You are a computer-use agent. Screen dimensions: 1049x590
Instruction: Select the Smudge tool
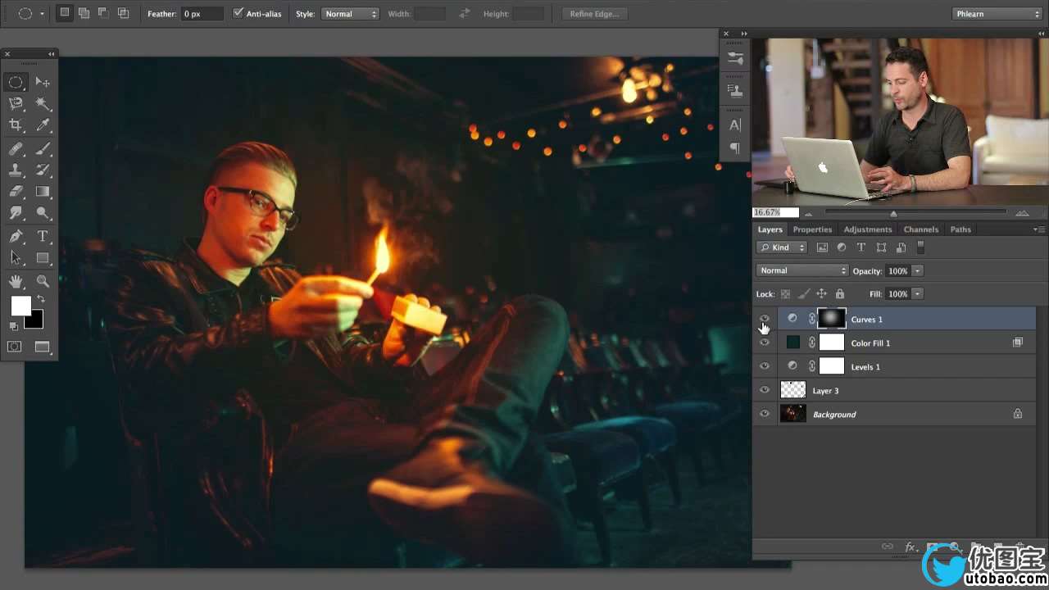16,213
